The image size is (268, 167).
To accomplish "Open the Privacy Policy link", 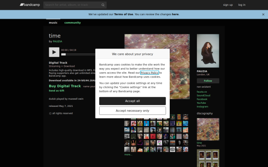I will click(149, 73).
